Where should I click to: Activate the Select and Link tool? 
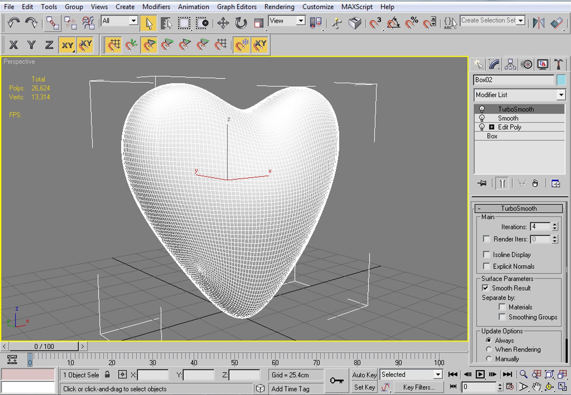pyautogui.click(x=52, y=23)
